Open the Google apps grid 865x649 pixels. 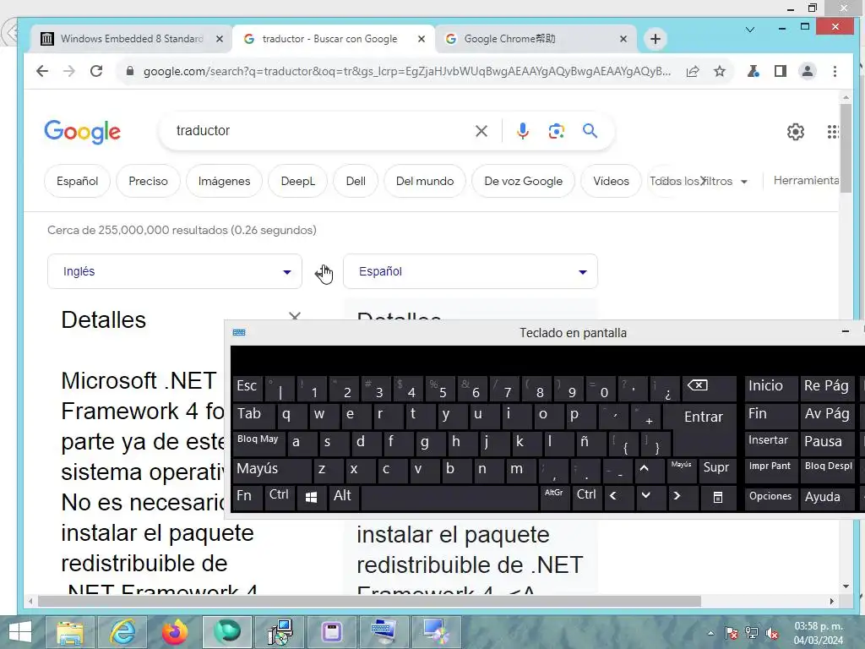click(833, 132)
